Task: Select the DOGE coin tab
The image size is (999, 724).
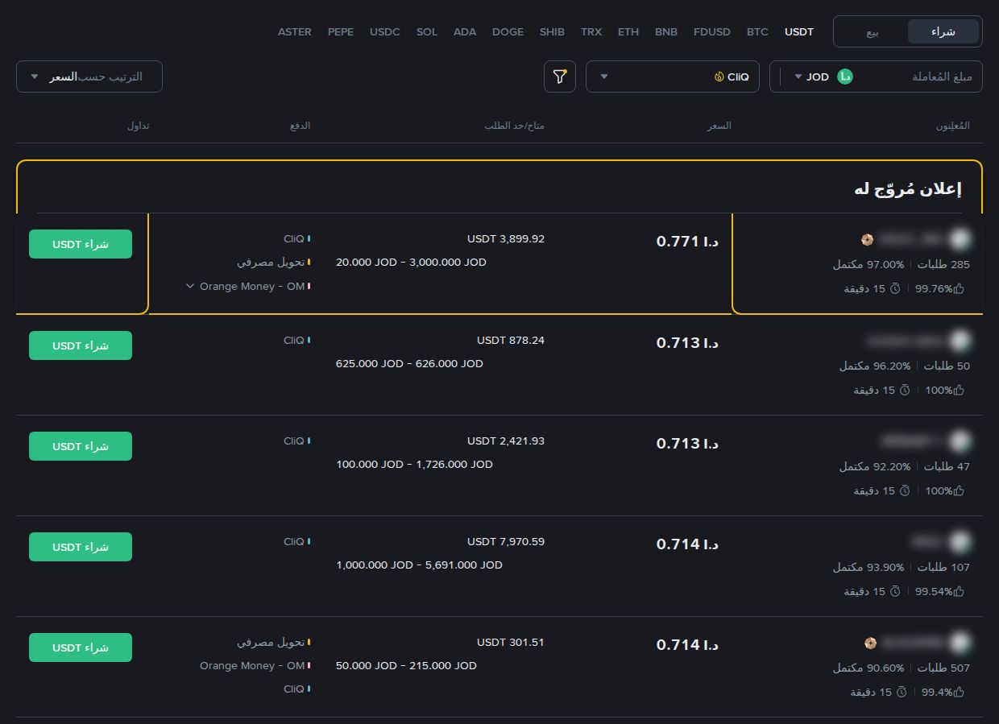Action: 508,32
